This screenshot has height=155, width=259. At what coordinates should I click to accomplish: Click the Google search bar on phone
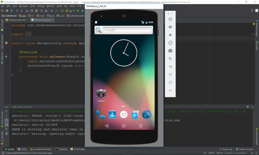(124, 30)
